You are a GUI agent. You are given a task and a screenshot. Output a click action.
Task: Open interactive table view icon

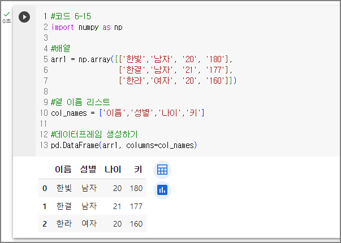(162, 170)
